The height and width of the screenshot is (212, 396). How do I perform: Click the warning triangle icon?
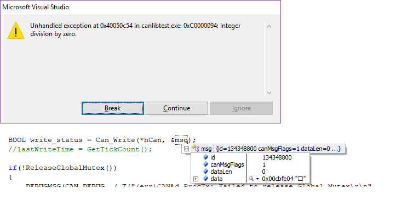click(x=16, y=30)
